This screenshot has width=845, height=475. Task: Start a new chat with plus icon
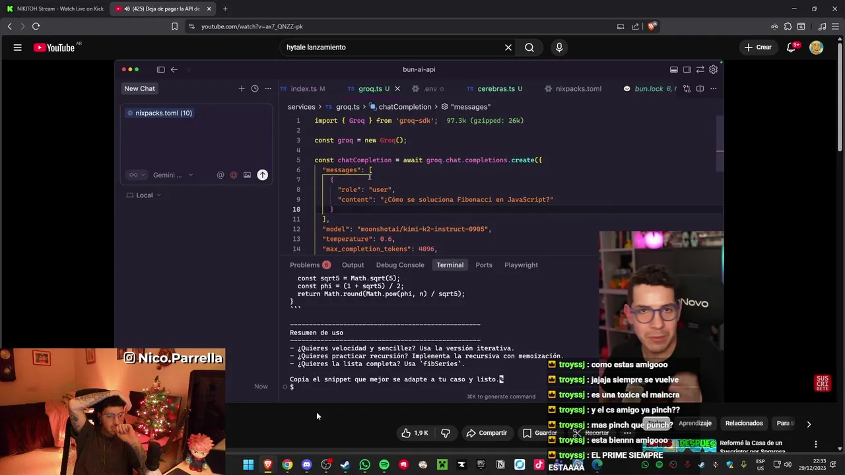click(x=242, y=88)
